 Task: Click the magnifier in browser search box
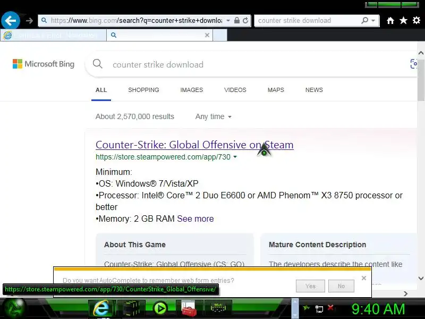pyautogui.click(x=365, y=20)
